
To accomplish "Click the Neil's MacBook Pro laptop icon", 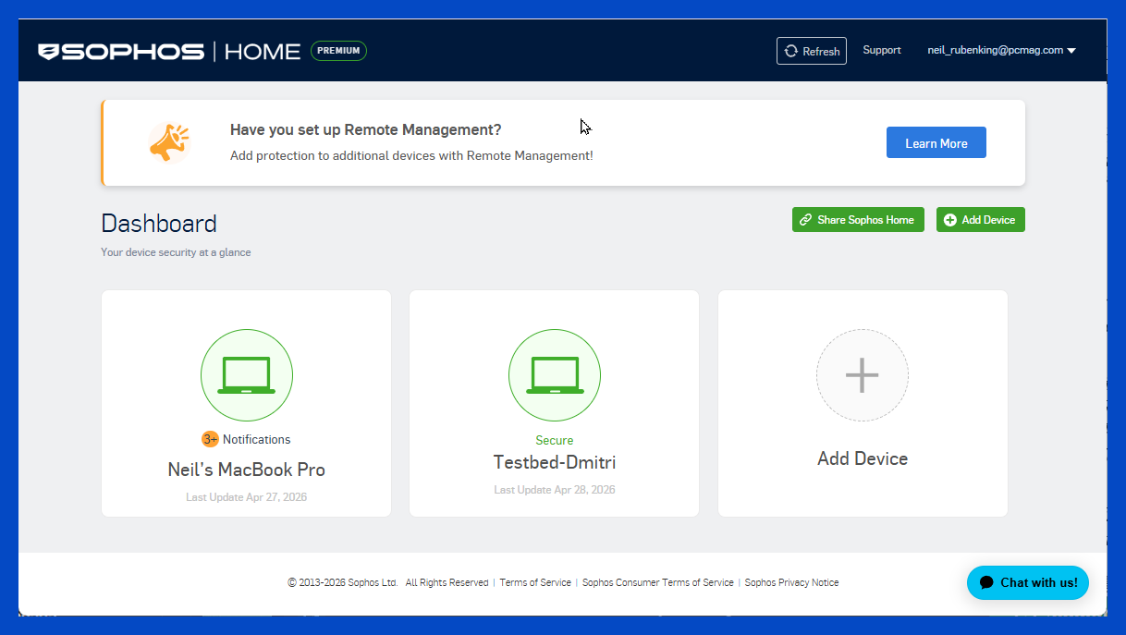I will (247, 376).
